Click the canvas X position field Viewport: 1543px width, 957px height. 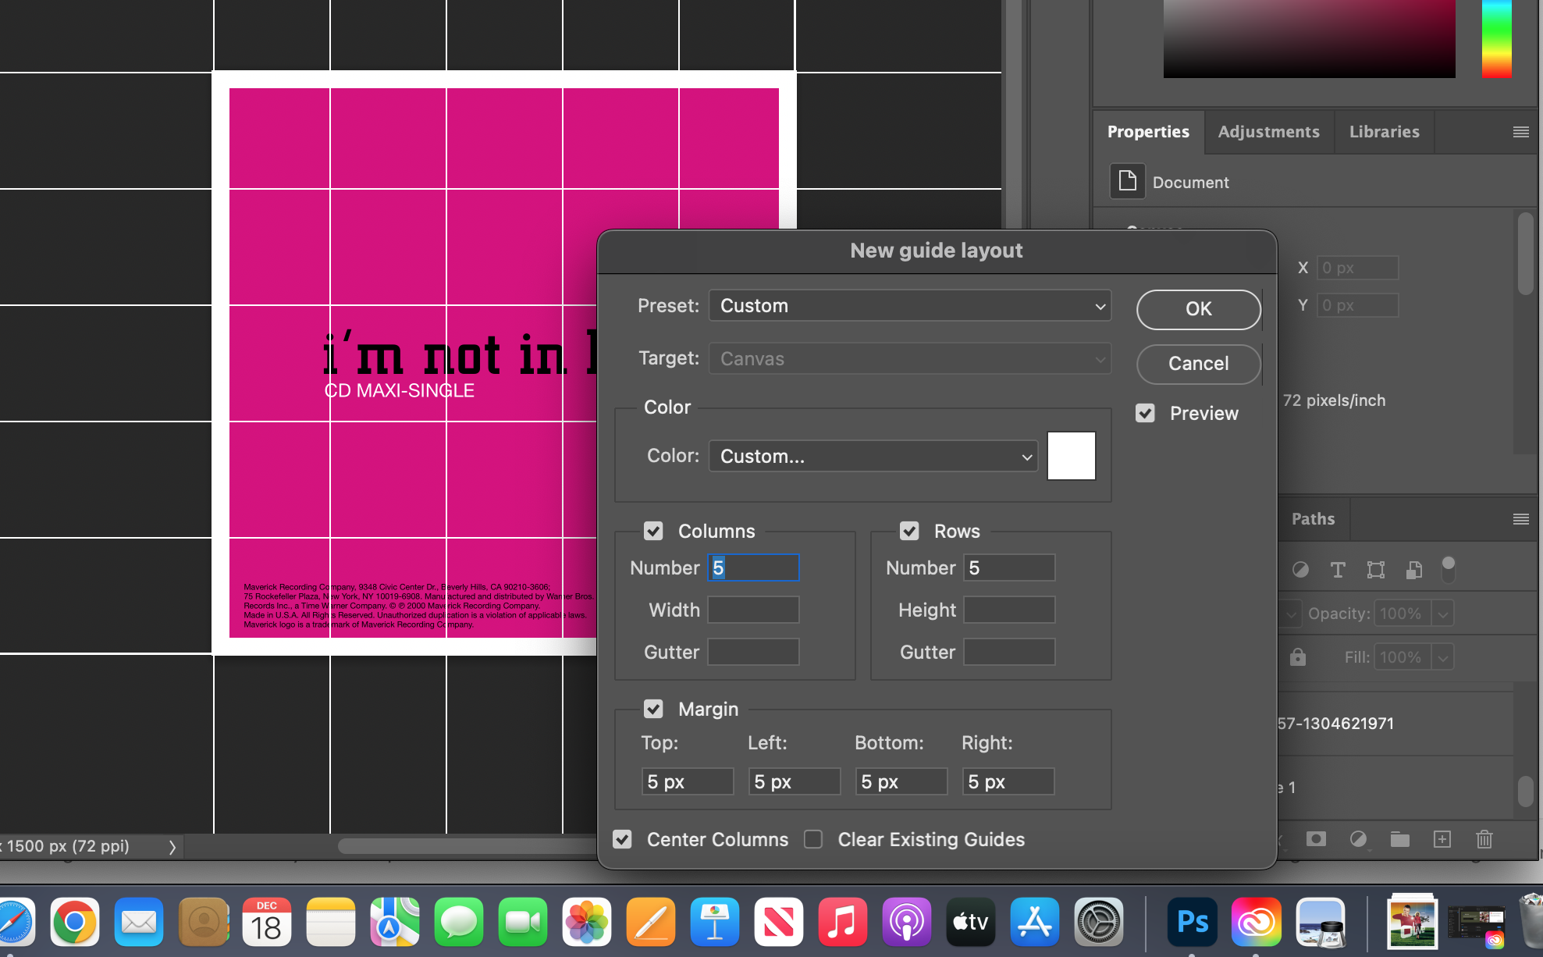1358,268
